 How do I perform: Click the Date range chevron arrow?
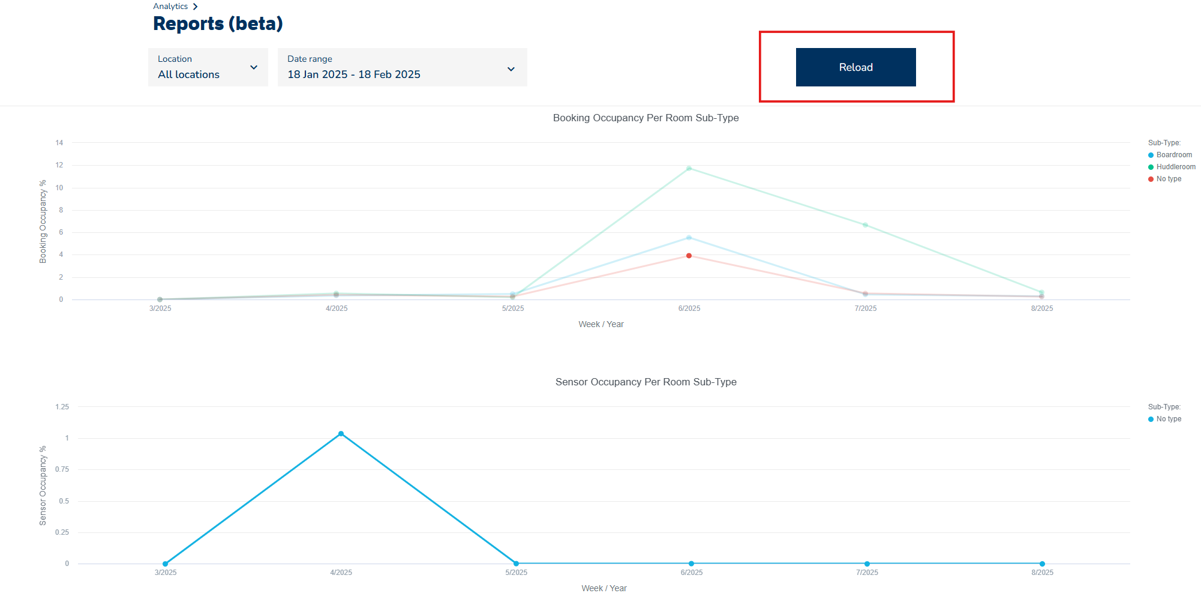(511, 69)
